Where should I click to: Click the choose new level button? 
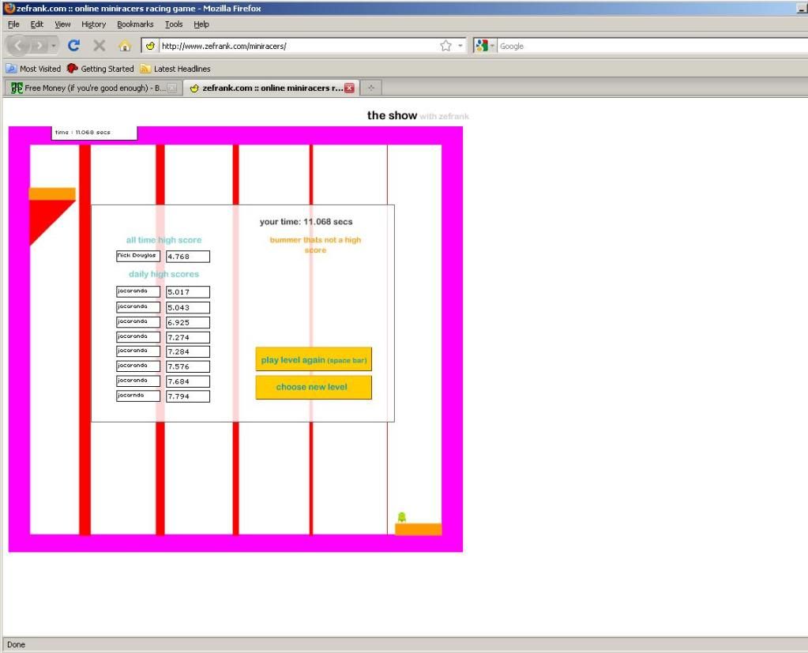[313, 388]
